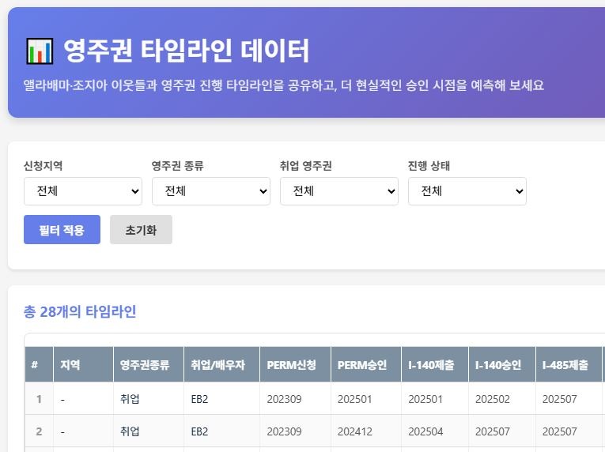Click the 총 28개의 타임라인 heading

coord(80,311)
